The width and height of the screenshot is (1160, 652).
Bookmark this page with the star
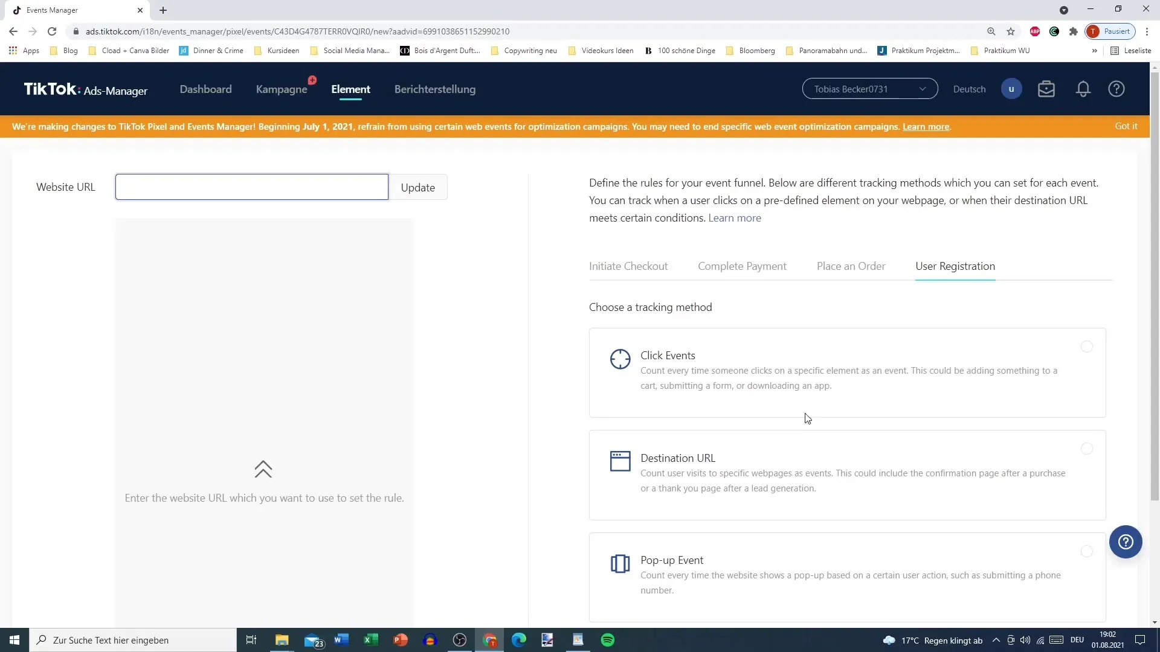point(1010,31)
